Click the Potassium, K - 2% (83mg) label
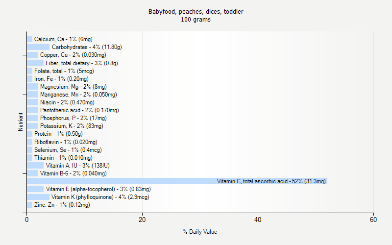392x245 pixels. coord(72,126)
